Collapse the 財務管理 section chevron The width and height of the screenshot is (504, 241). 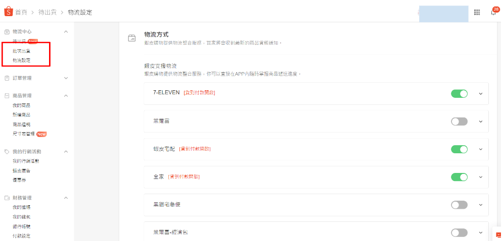coord(66,198)
